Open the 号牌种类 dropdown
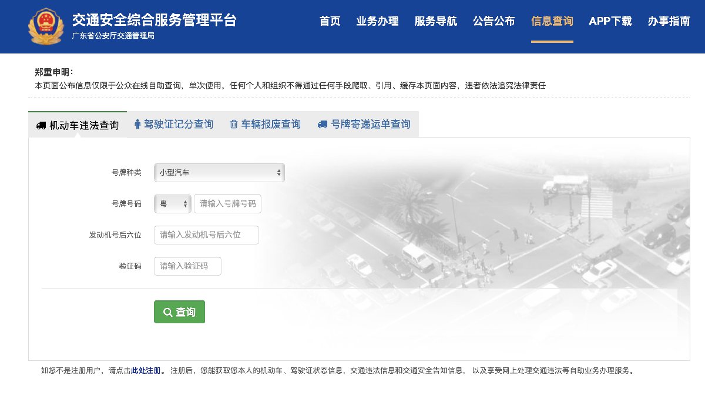 [219, 173]
